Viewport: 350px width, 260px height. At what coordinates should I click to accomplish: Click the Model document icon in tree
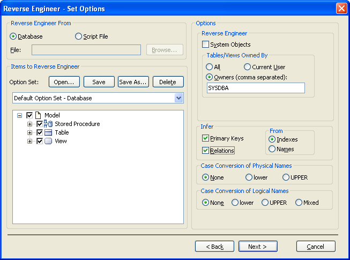[38, 115]
